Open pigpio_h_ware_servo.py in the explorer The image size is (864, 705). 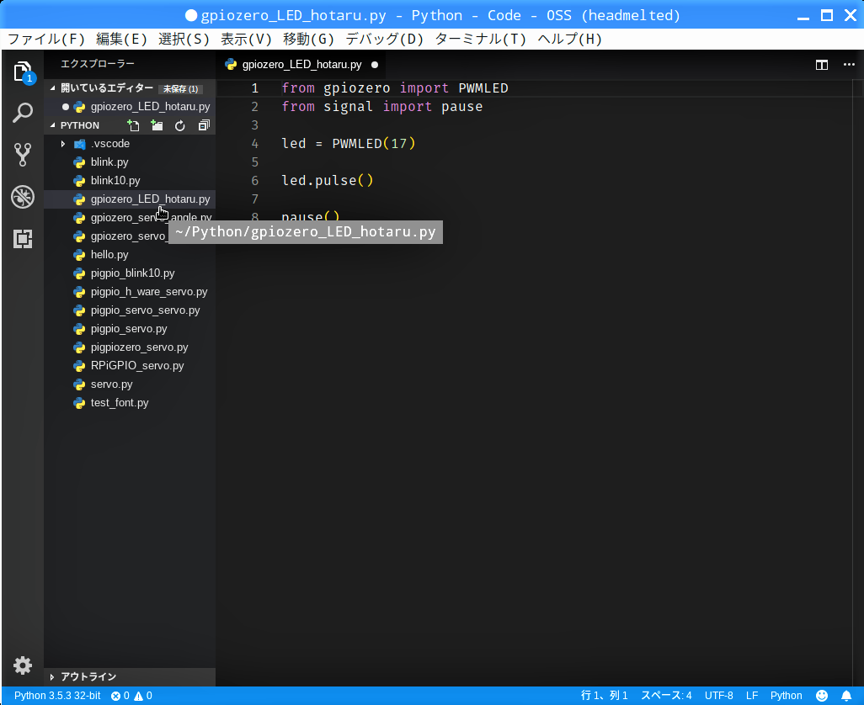pyautogui.click(x=130, y=292)
